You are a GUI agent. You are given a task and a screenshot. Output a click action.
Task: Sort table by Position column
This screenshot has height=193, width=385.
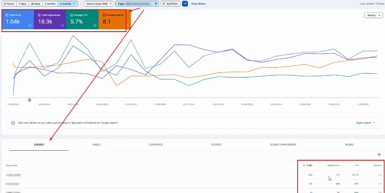378,165
